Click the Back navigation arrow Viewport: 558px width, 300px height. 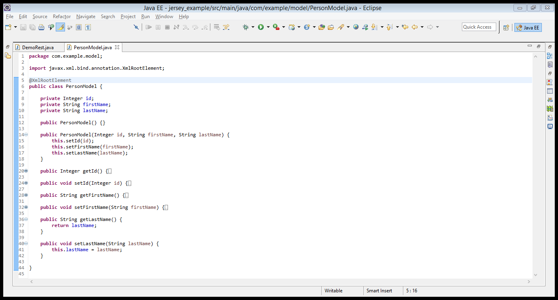click(x=414, y=27)
